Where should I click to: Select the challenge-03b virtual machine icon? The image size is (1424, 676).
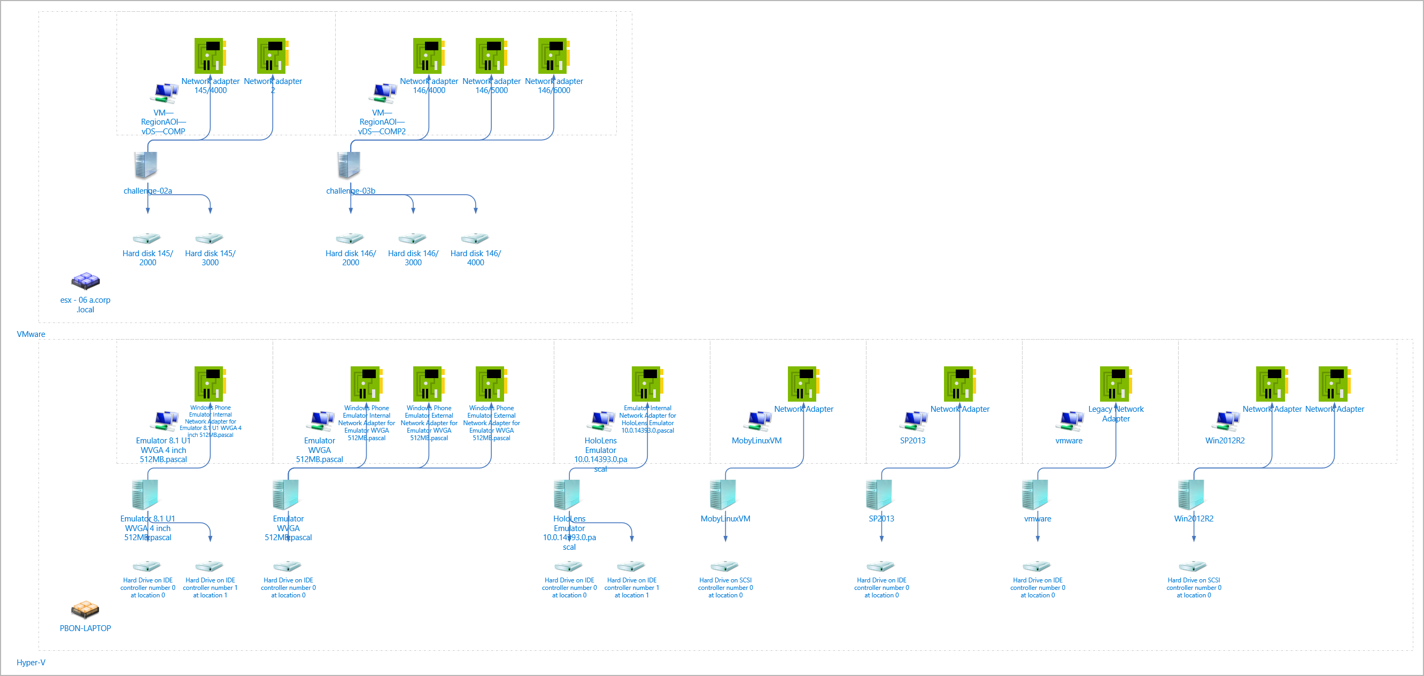click(351, 165)
